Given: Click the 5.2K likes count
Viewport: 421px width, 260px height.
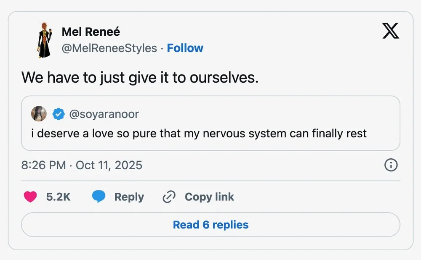Looking at the screenshot, I should click(x=58, y=197).
